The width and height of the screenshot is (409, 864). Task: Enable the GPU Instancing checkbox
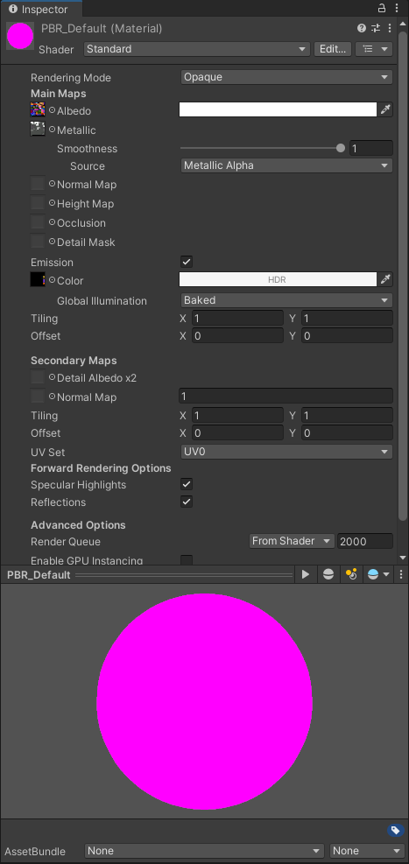point(187,560)
